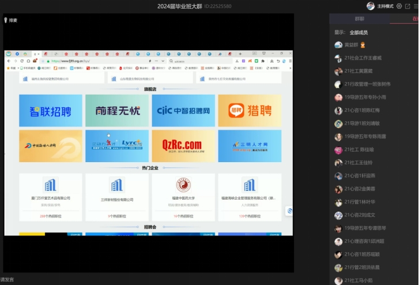Open the hamburger menu at top right
Viewport: 419px width, 285px height.
point(415,6)
